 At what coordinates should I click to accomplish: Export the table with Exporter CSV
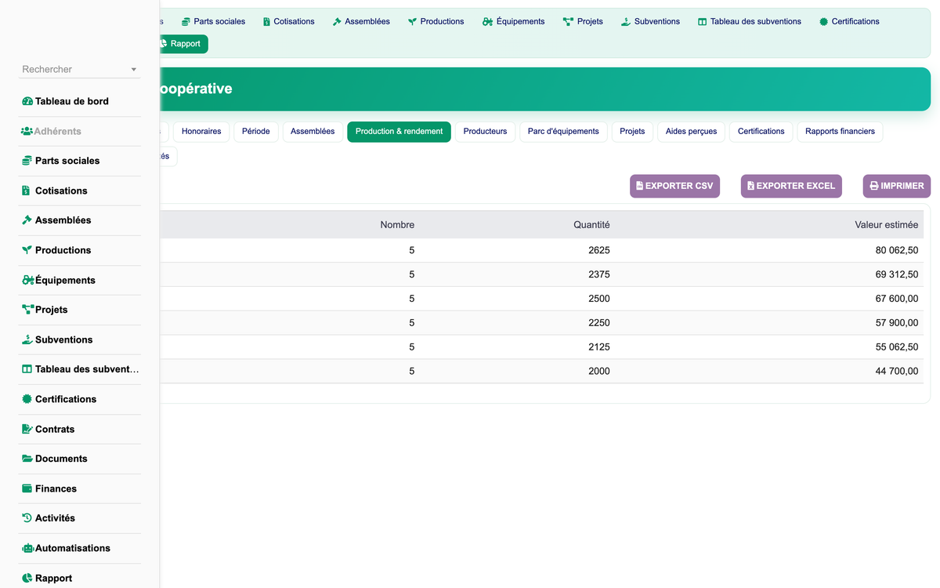click(x=674, y=186)
